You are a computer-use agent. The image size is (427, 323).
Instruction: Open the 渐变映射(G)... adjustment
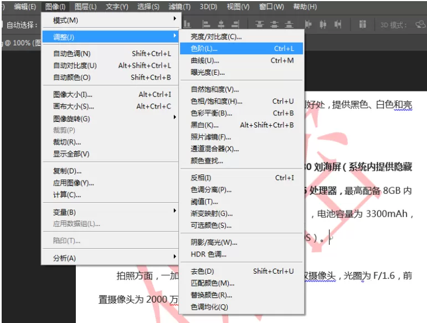241,214
